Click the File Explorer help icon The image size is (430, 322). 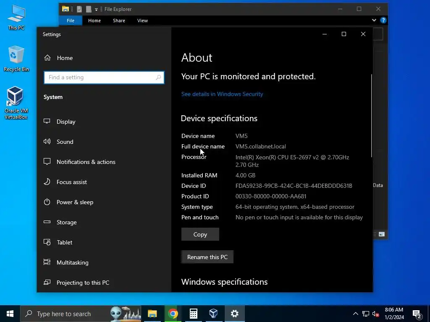click(x=383, y=20)
